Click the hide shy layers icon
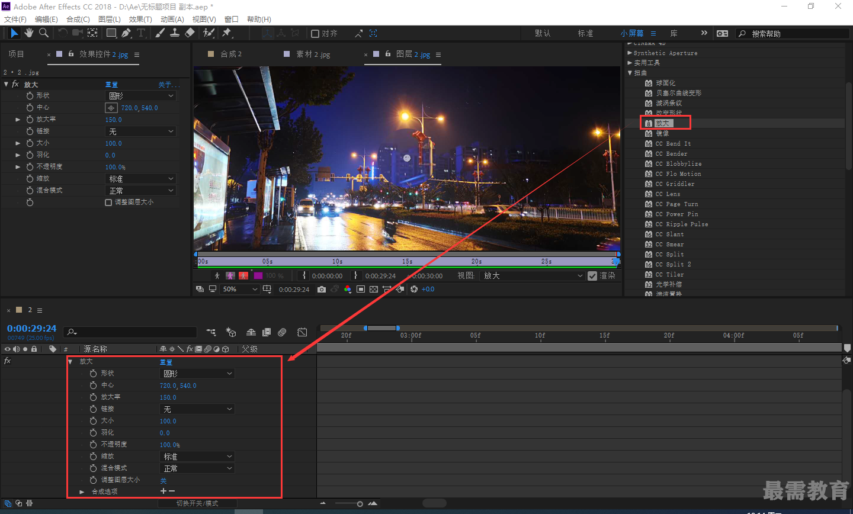Image resolution: width=853 pixels, height=514 pixels. [x=251, y=332]
